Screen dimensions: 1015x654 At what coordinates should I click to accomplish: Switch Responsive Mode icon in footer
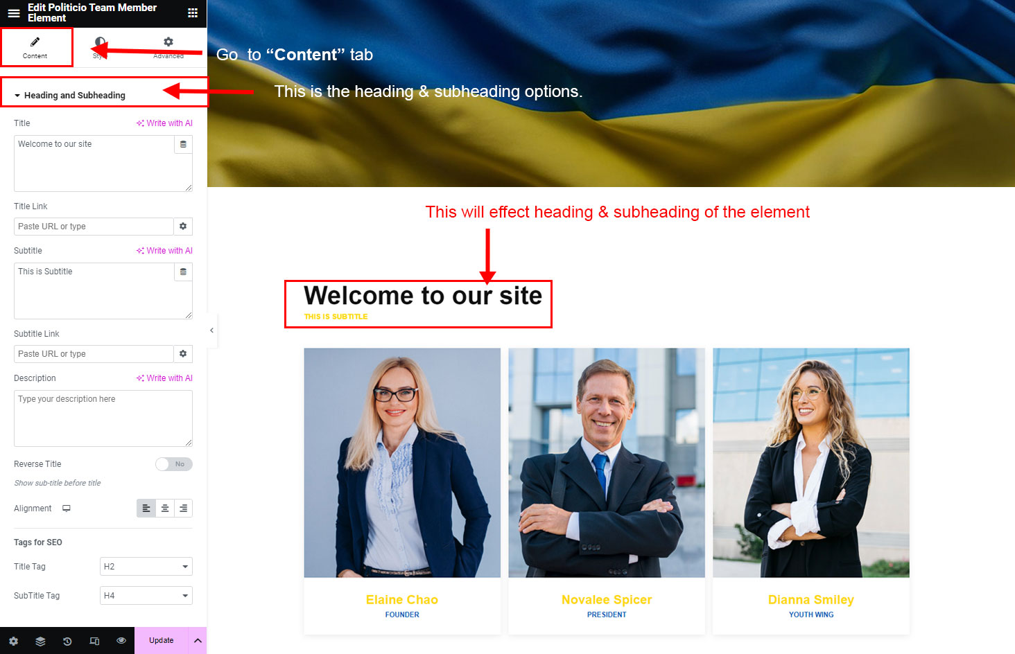click(x=94, y=641)
